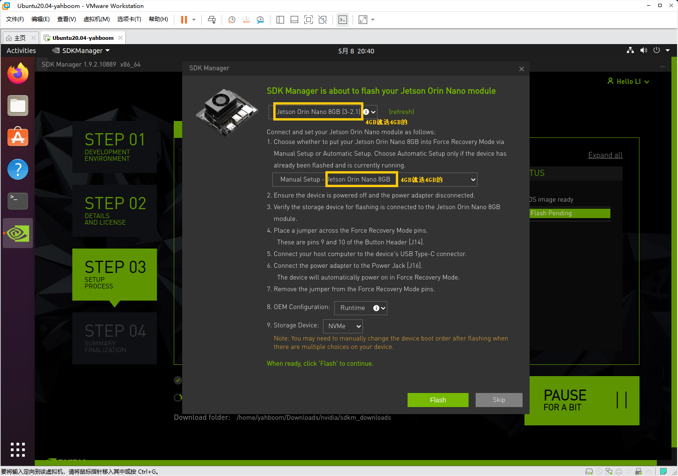Open the 虚拟机(M) menu
This screenshot has width=678, height=476.
click(96, 19)
